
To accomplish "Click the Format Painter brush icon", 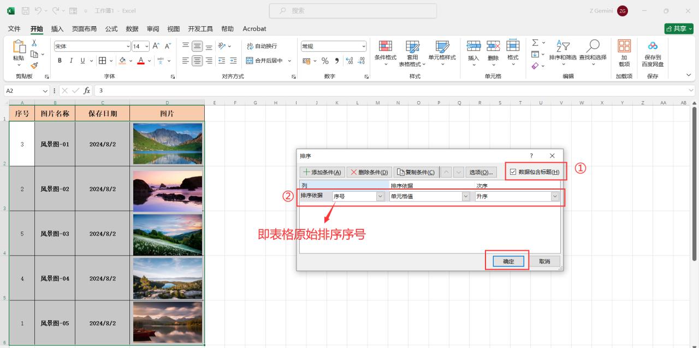I will 34,65.
